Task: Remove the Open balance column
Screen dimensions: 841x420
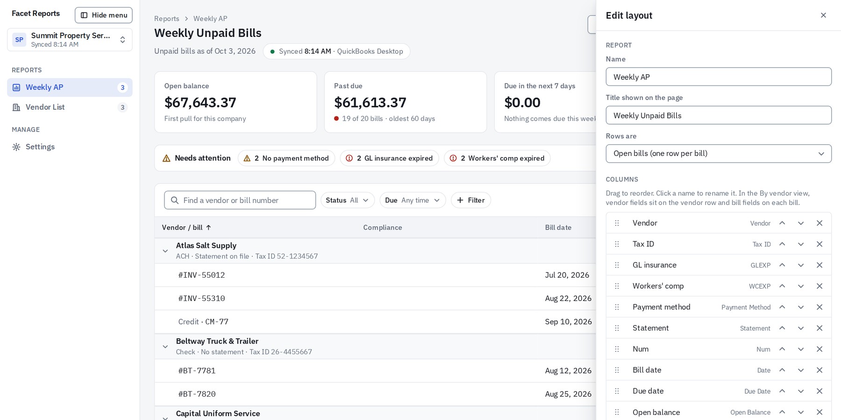Action: coord(820,412)
